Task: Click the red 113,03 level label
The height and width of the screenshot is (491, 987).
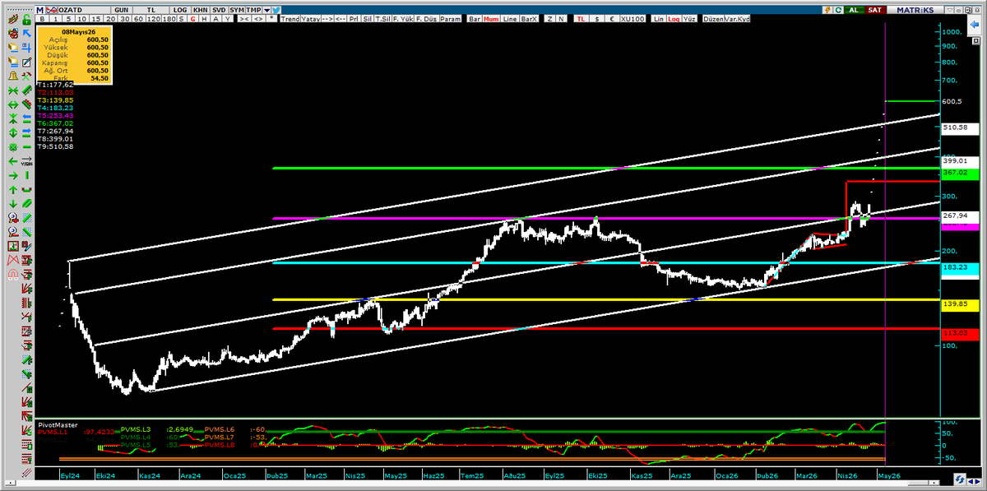Action: 960,332
